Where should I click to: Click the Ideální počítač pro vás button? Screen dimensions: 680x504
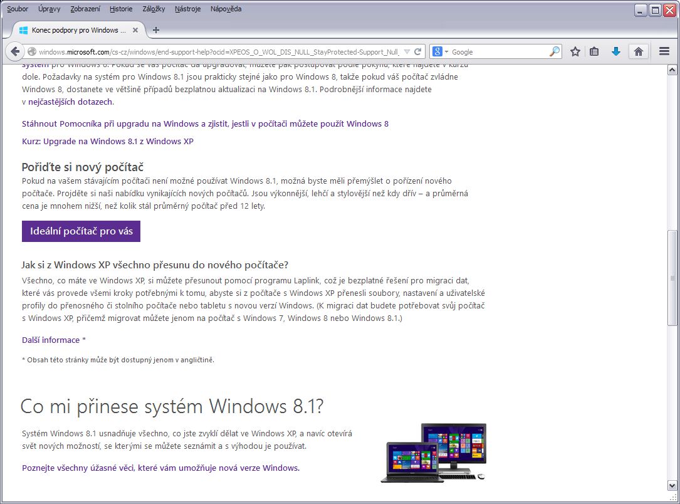tap(81, 231)
